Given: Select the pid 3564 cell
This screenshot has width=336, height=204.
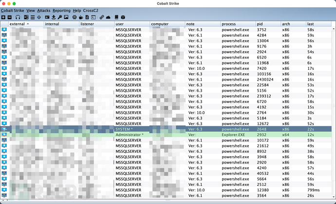Looking at the screenshot, I should [x=268, y=195].
